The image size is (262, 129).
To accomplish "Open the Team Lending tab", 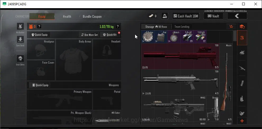I will click(182, 27).
